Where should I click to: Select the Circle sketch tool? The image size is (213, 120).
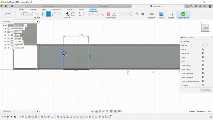(31, 14)
